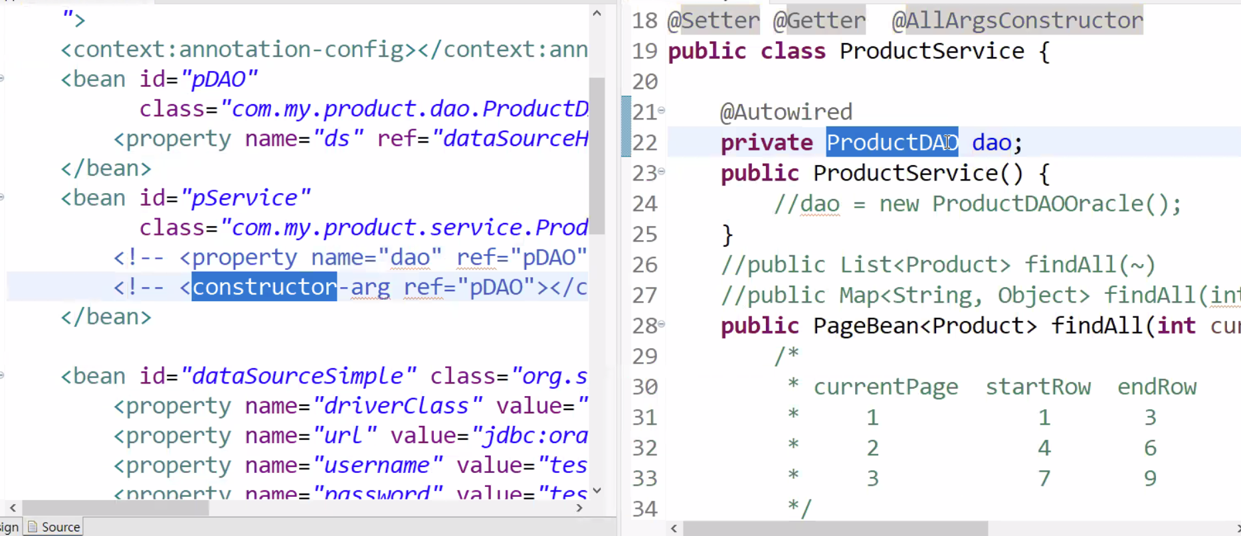Switch to the Design tab of XML editor
Screen dimensions: 1241x536
tap(10, 527)
